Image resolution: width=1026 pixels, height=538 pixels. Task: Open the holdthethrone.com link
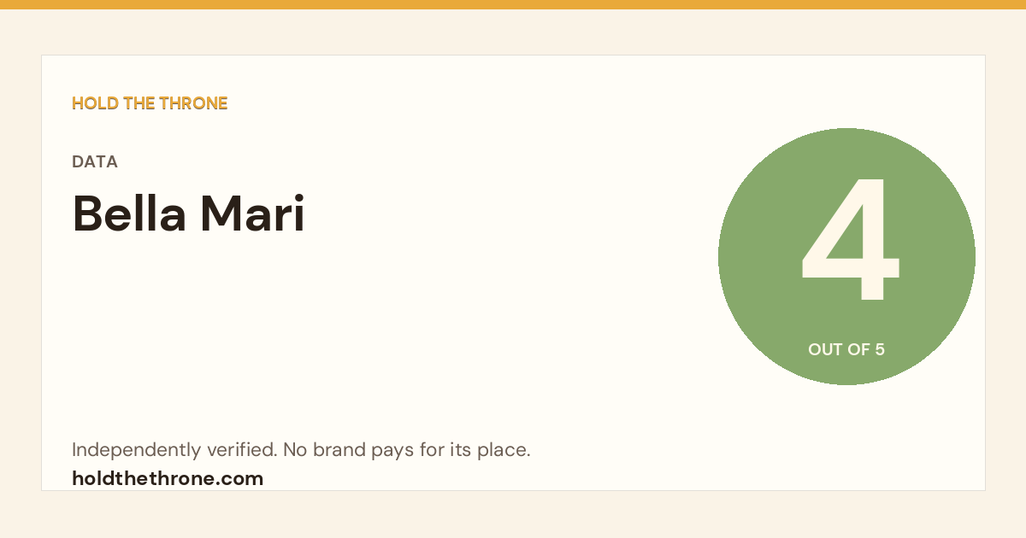pyautogui.click(x=168, y=478)
